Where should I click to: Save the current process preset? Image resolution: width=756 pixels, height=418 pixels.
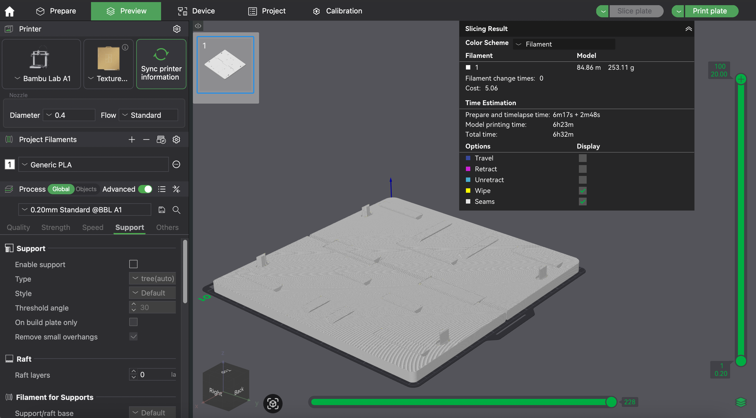pyautogui.click(x=162, y=210)
